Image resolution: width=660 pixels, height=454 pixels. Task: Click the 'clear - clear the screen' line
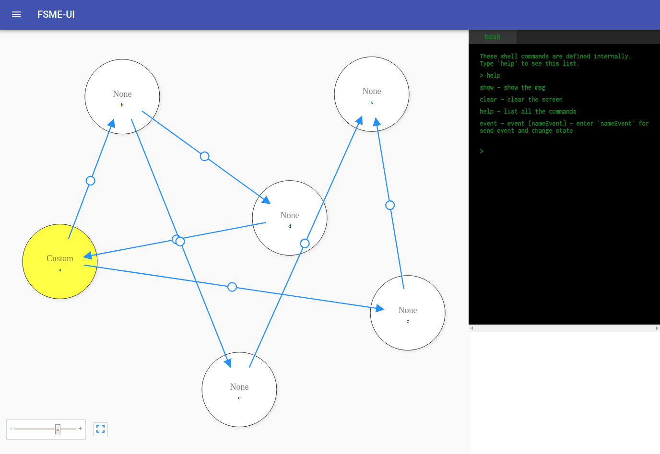tap(521, 99)
